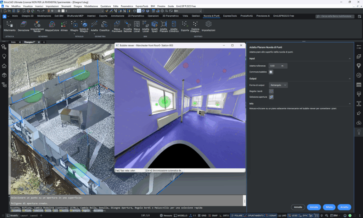
Task: Add a new drawing tab with plus
Action: tap(44, 42)
